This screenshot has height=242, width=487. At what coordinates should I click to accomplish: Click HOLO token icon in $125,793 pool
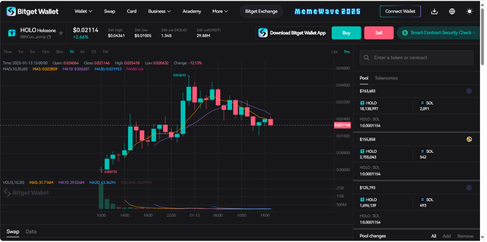pyautogui.click(x=362, y=200)
